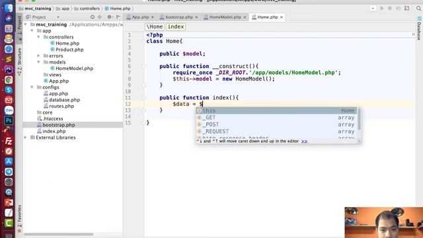Choose 'this' completion suggestion
Image resolution: width=423 pixels, height=238 pixels.
click(x=277, y=110)
